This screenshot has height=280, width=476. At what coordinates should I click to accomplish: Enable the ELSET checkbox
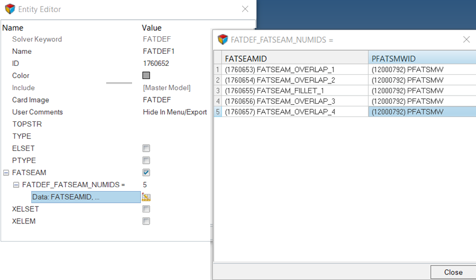point(146,148)
